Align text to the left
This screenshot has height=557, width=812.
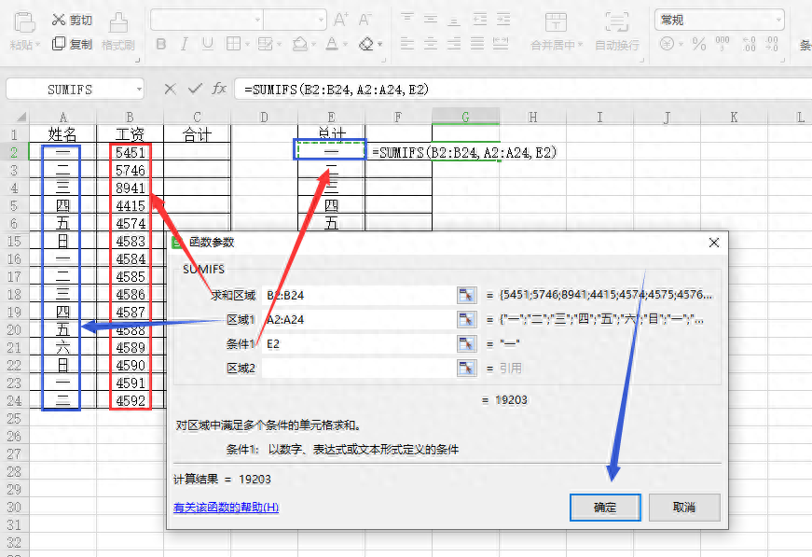coord(407,44)
